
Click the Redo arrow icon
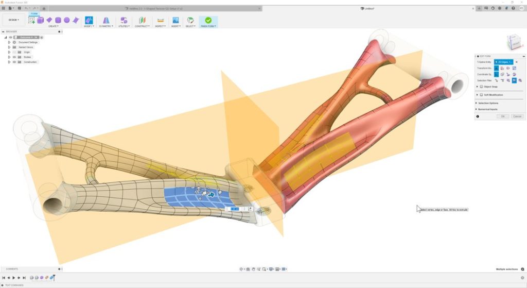(34, 8)
